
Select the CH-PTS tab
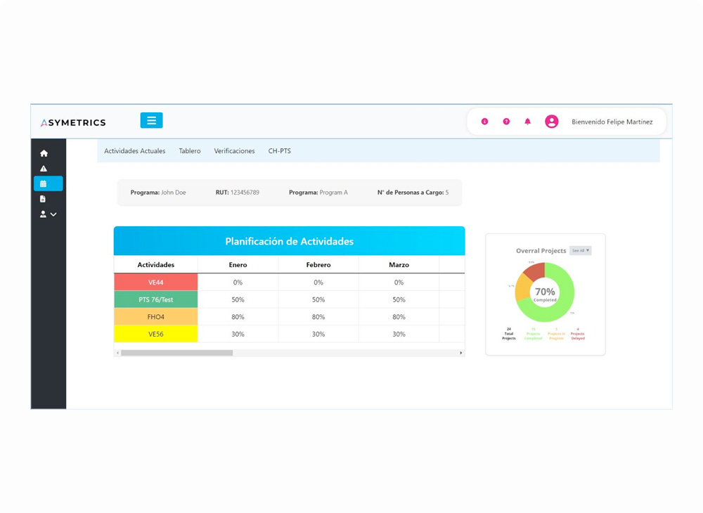279,151
